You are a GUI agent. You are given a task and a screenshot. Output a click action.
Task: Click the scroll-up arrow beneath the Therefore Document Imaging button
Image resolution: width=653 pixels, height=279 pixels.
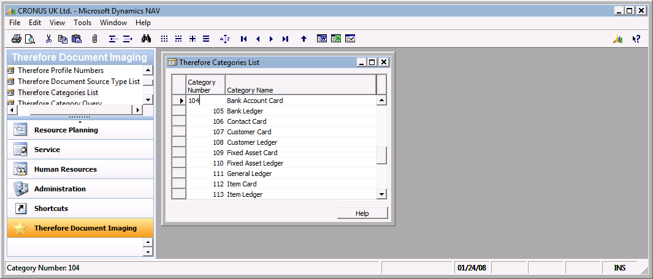[148, 242]
